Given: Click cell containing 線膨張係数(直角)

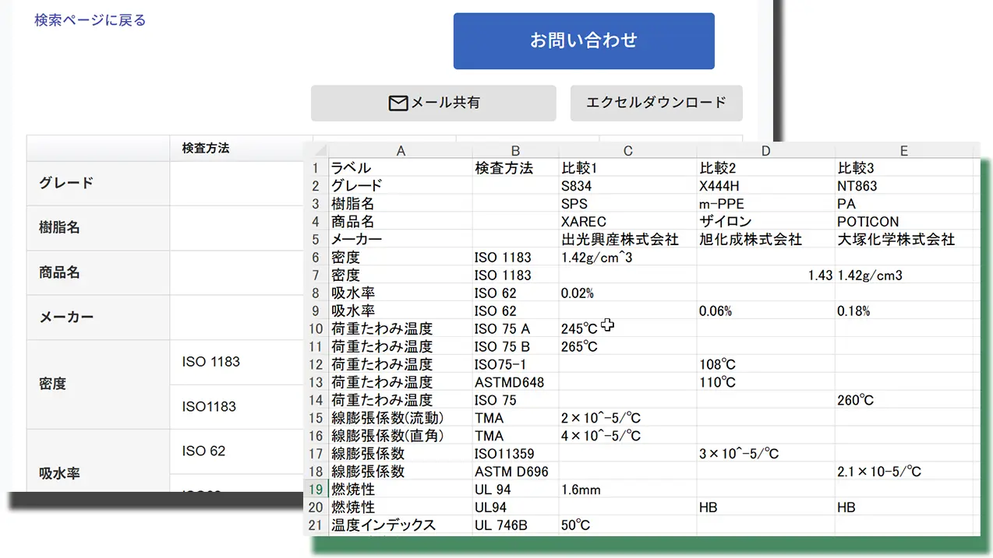Looking at the screenshot, I should click(401, 436).
